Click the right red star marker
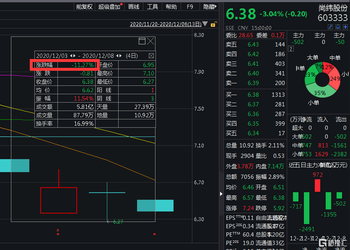350x250 pixels. [x=154, y=234]
